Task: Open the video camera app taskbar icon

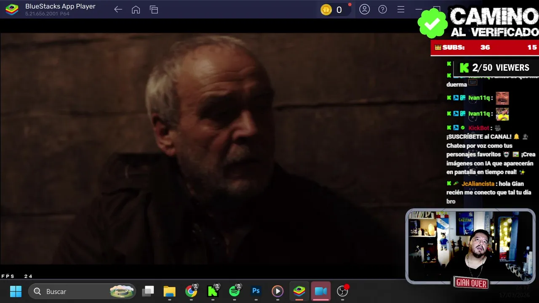Action: tap(321, 291)
